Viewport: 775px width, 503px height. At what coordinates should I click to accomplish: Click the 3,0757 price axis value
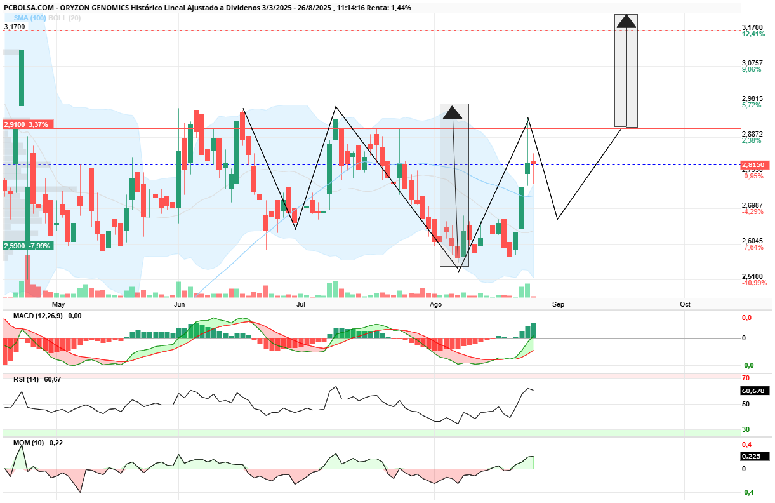pos(752,63)
